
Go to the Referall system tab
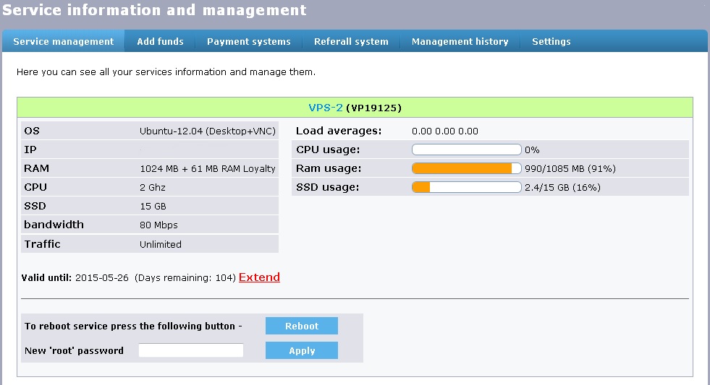coord(351,41)
